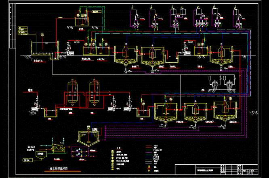269x178 pixels.
Task: Select the twin dosing tanks at the top
Action: coord(179,11)
